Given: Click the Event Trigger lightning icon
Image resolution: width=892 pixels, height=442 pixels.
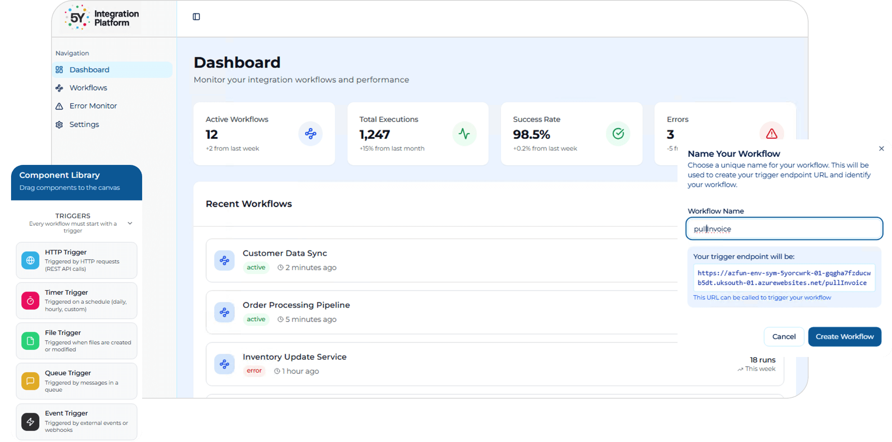Looking at the screenshot, I should pos(30,422).
